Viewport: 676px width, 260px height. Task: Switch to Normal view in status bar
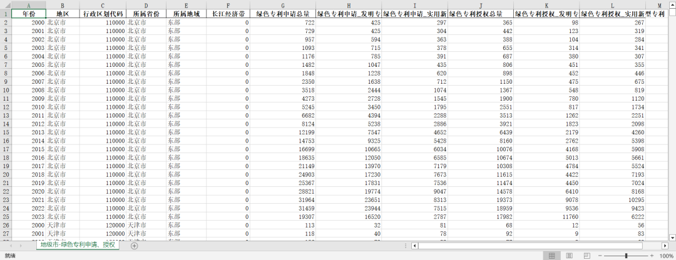[551, 256]
